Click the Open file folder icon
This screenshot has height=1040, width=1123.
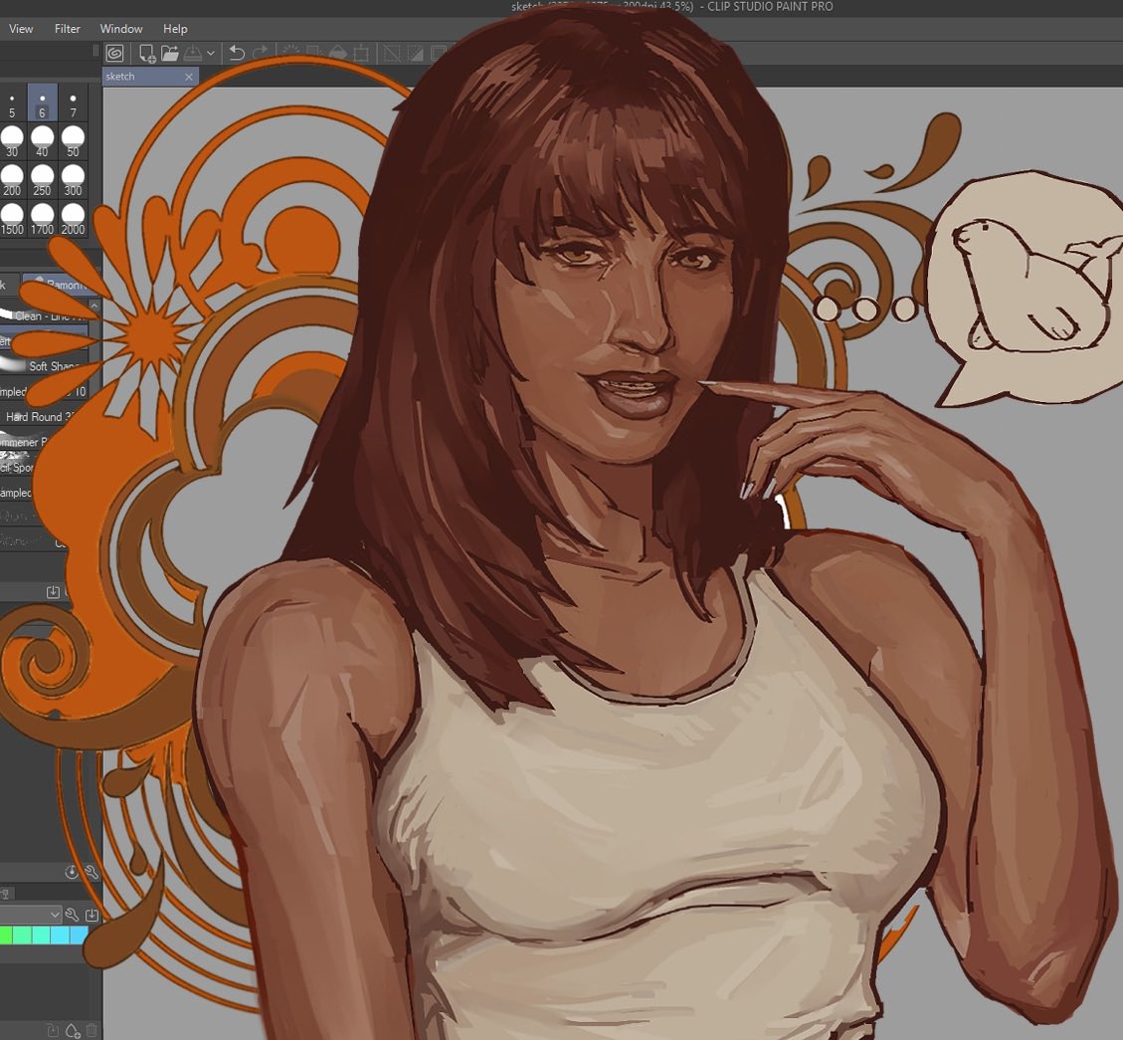coord(170,53)
